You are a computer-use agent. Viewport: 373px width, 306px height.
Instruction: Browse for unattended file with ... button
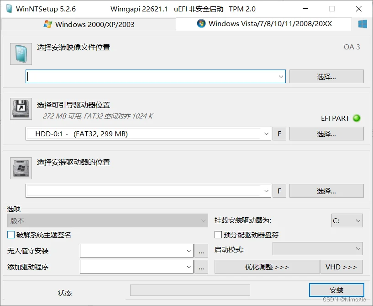coord(201,251)
